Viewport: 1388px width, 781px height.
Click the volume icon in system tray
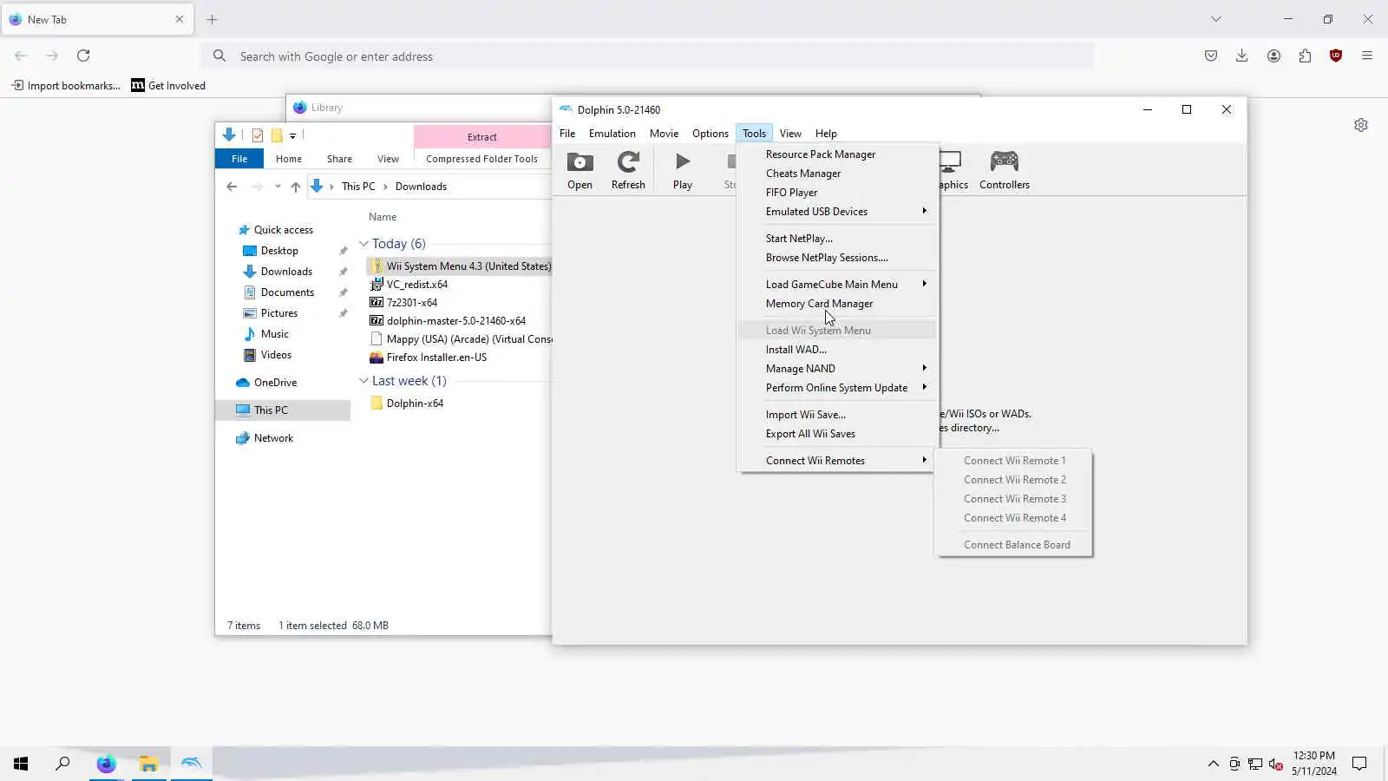tap(1275, 764)
